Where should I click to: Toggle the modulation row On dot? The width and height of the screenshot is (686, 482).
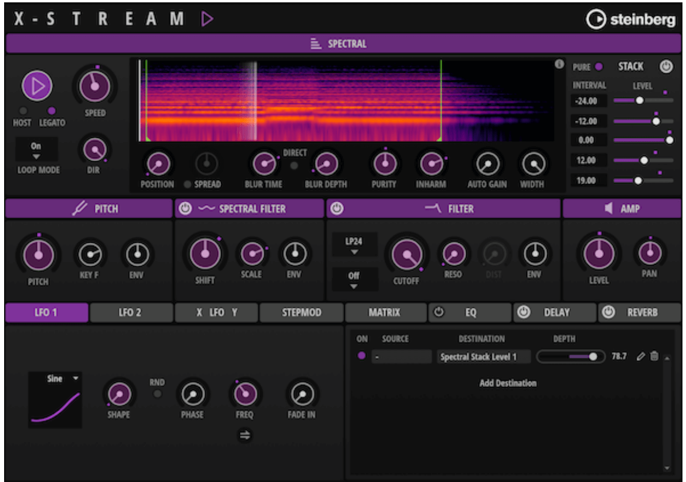(361, 355)
